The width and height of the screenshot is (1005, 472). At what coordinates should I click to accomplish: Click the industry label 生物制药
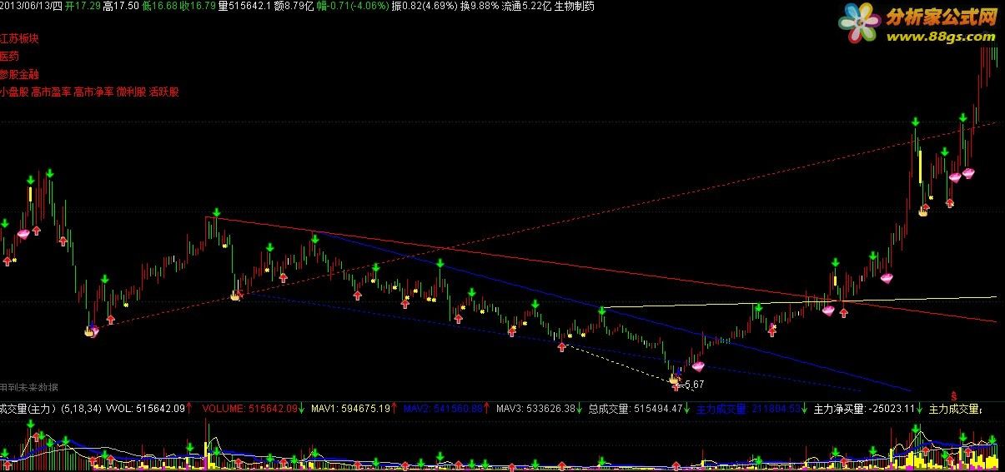pyautogui.click(x=575, y=6)
